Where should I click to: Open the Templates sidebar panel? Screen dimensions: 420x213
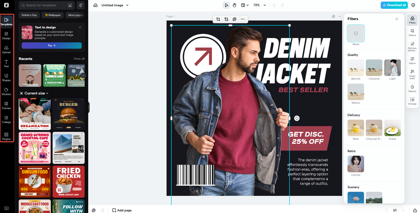6,22
